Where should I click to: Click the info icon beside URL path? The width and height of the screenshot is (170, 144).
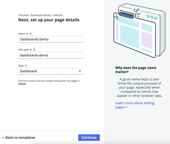[34, 50]
